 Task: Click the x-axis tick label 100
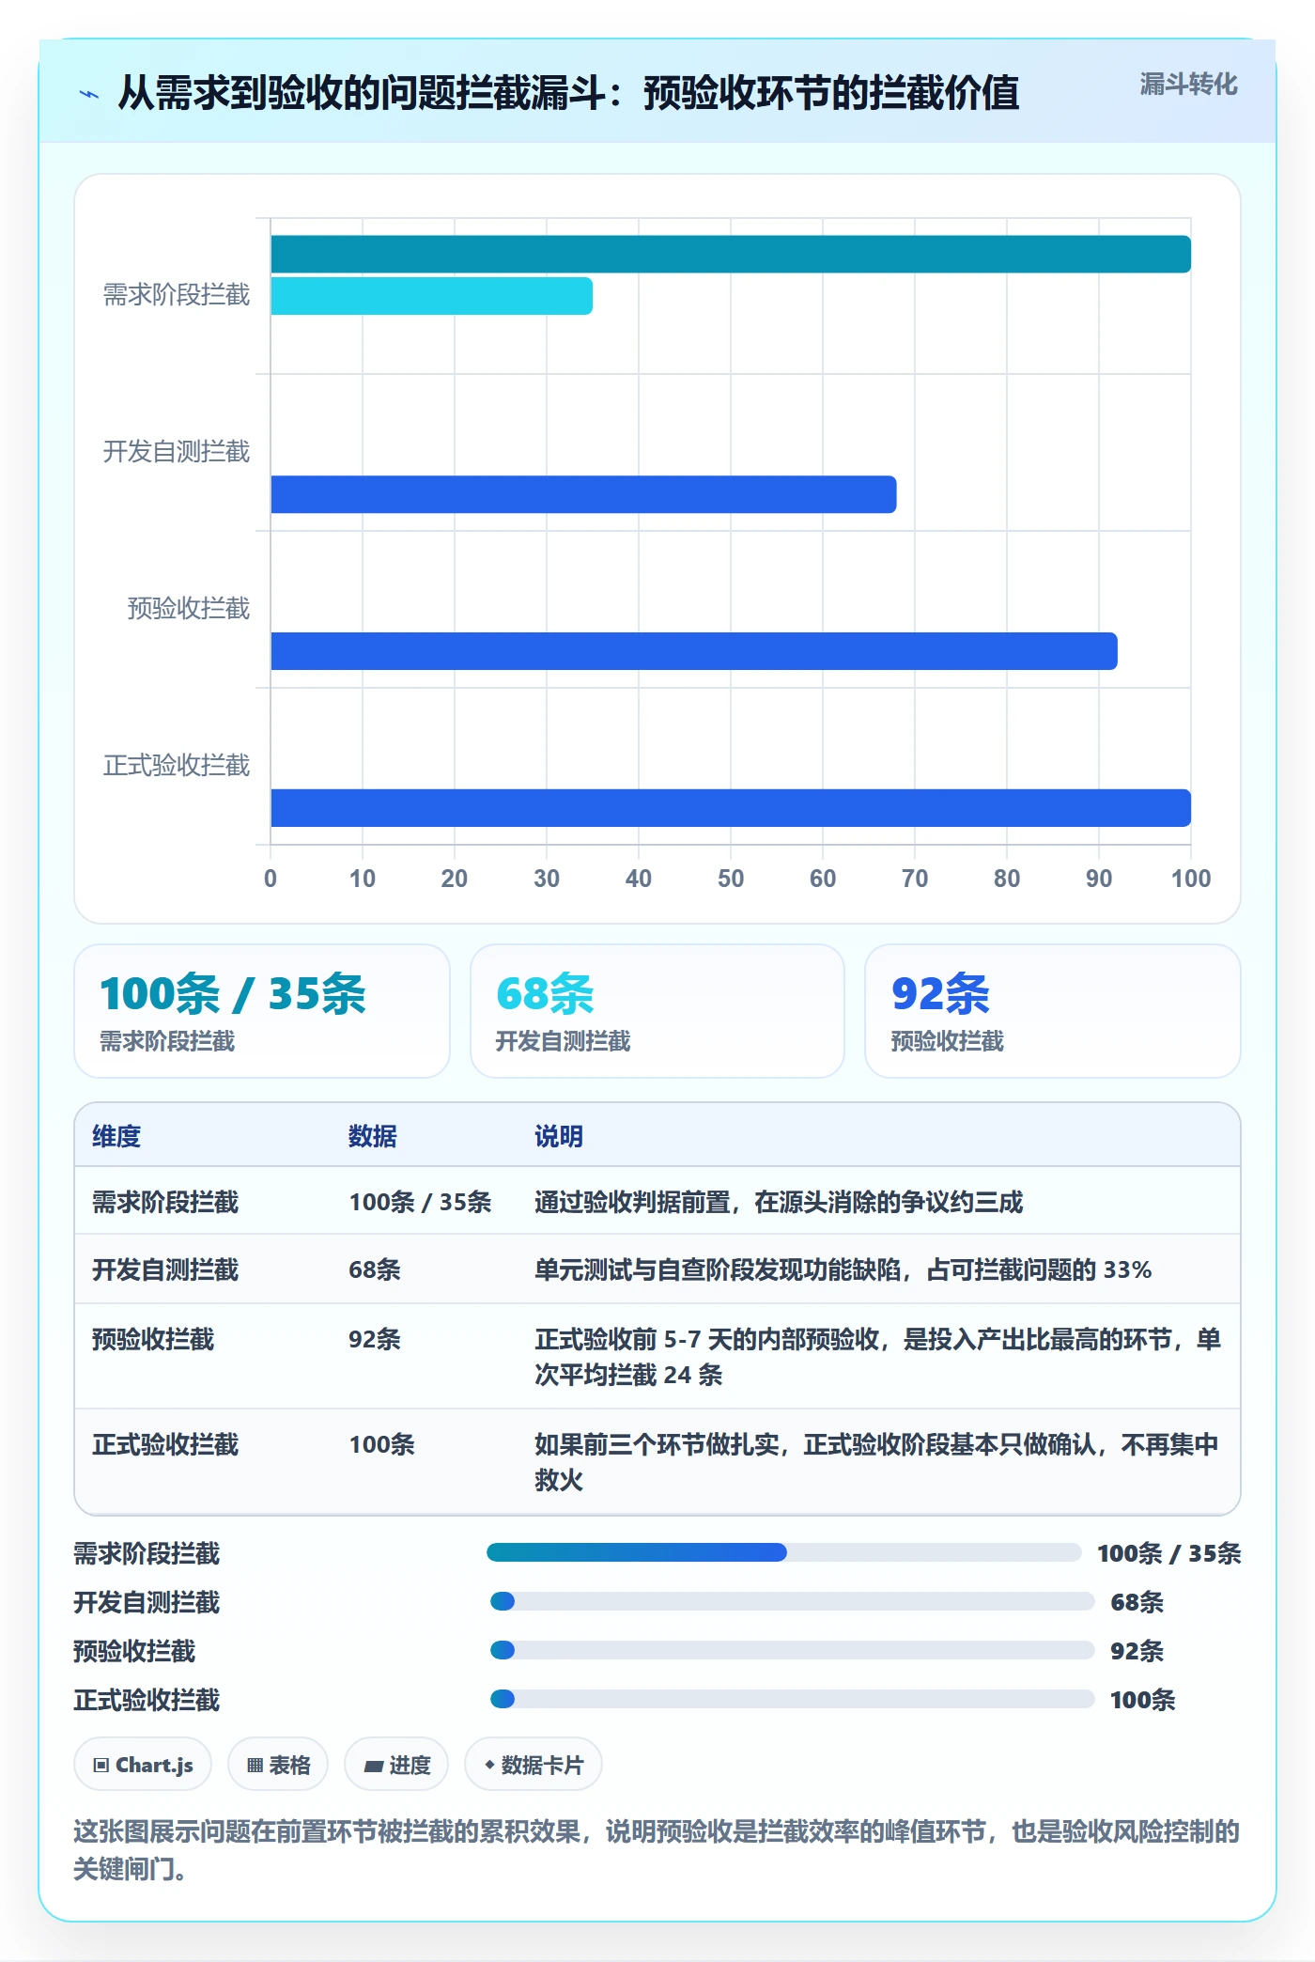pyautogui.click(x=1191, y=879)
